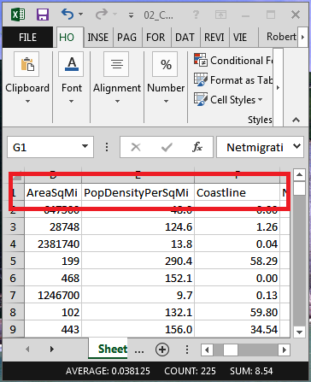
Task: Select cell with value 34.54
Action: point(237,330)
